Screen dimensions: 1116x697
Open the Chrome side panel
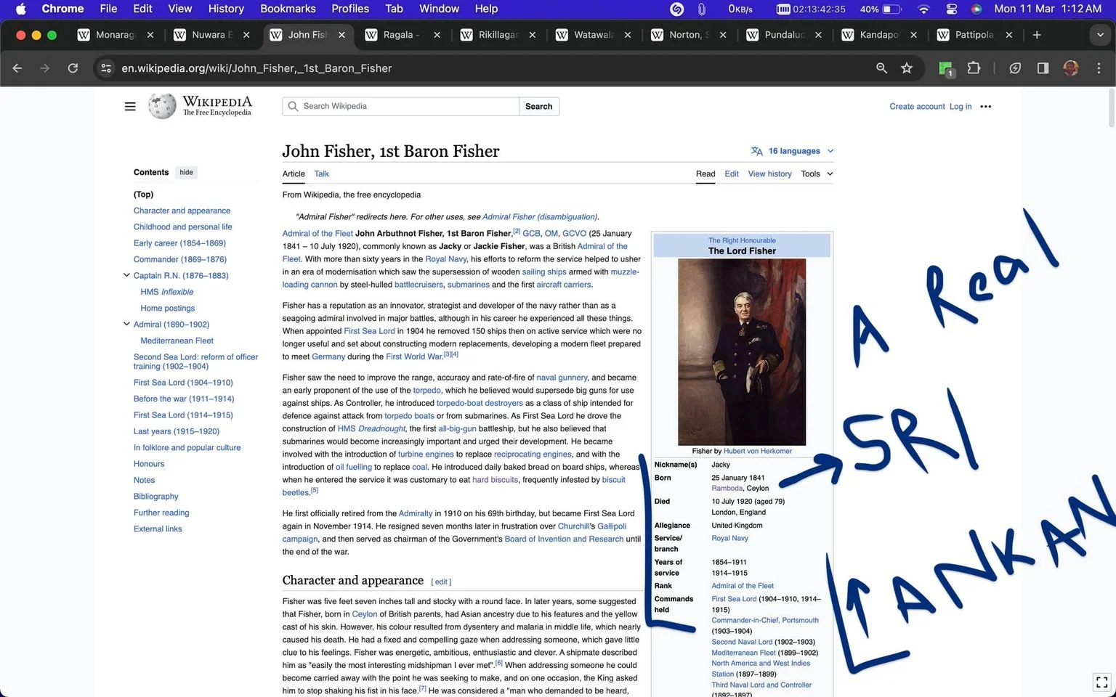[x=1043, y=68]
